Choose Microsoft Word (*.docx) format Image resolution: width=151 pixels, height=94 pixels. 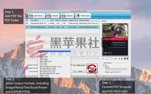[x=48, y=68]
